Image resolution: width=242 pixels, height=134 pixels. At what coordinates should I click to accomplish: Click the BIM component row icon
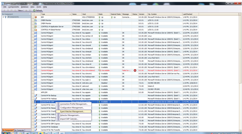pyautogui.click(x=36, y=17)
